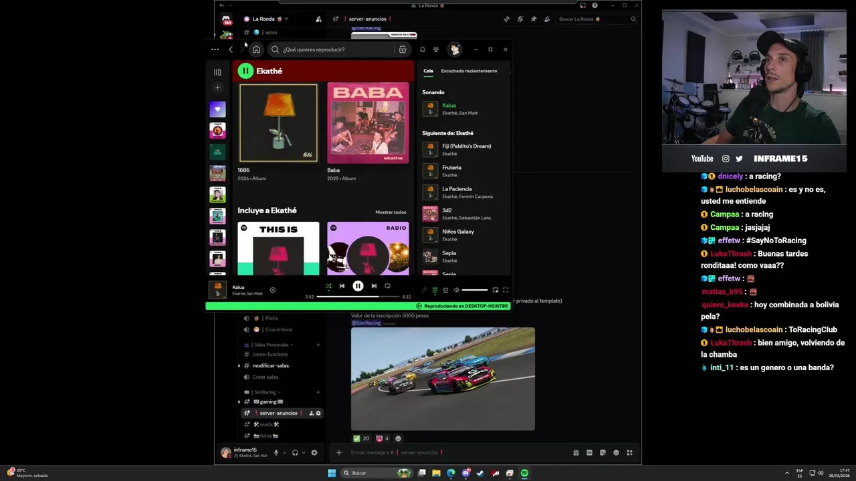Image resolution: width=856 pixels, height=481 pixels.
Task: Open Windows Start menu
Action: point(332,473)
